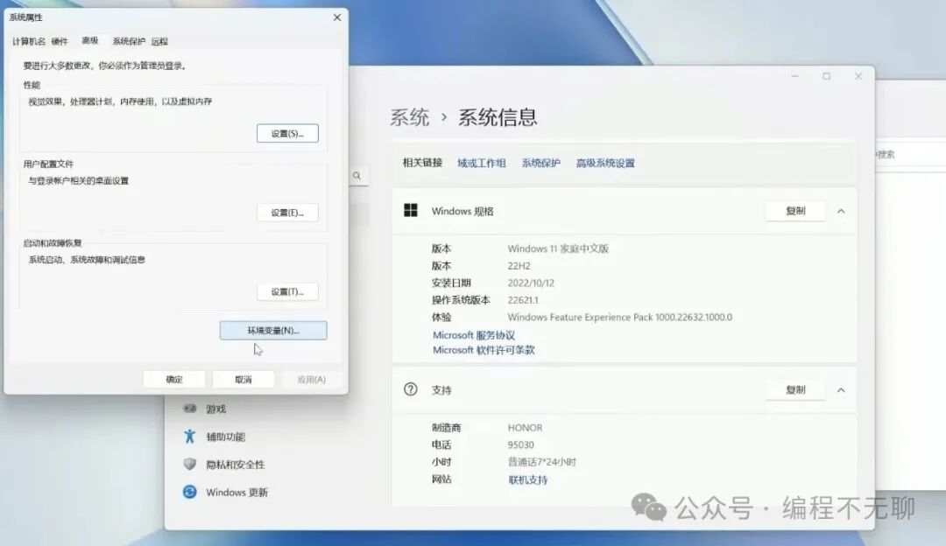This screenshot has height=546, width=946.
Task: Switch to the 系统保护 tab
Action: click(x=129, y=41)
